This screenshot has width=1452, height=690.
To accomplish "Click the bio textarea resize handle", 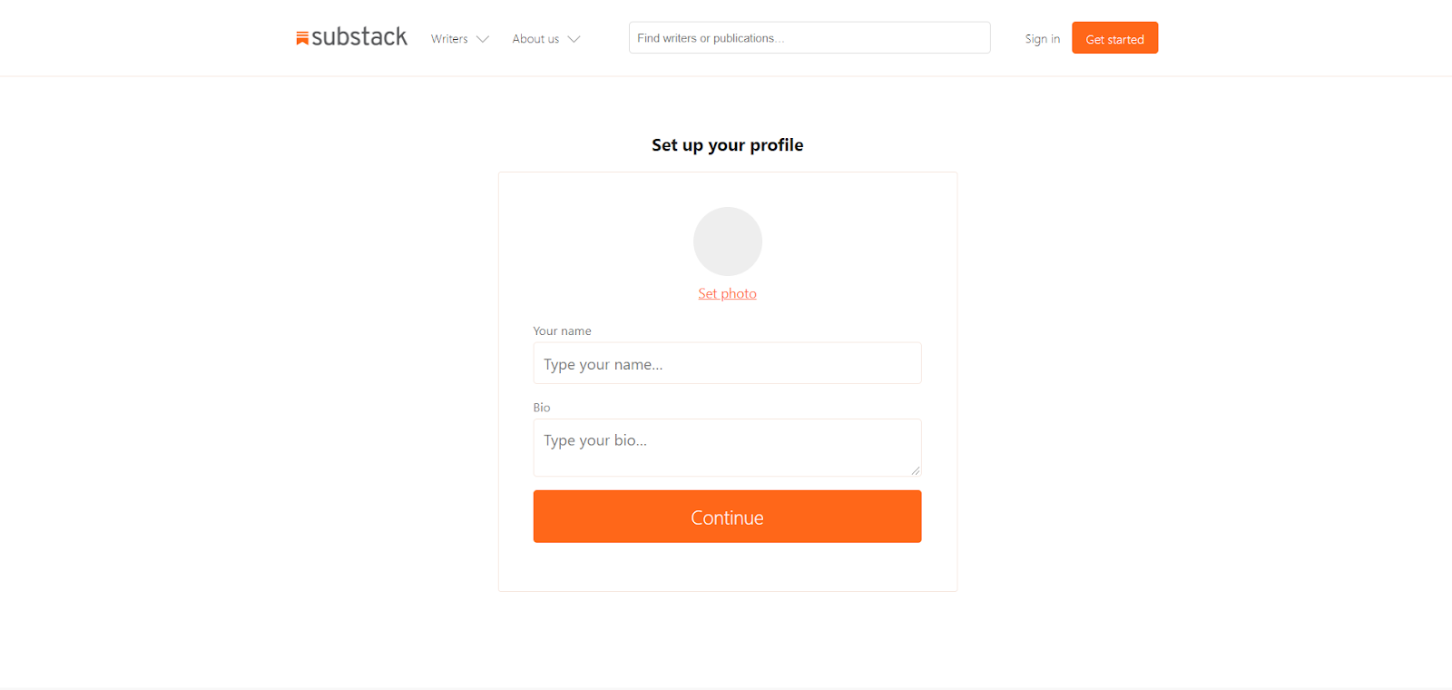I will coord(916,470).
